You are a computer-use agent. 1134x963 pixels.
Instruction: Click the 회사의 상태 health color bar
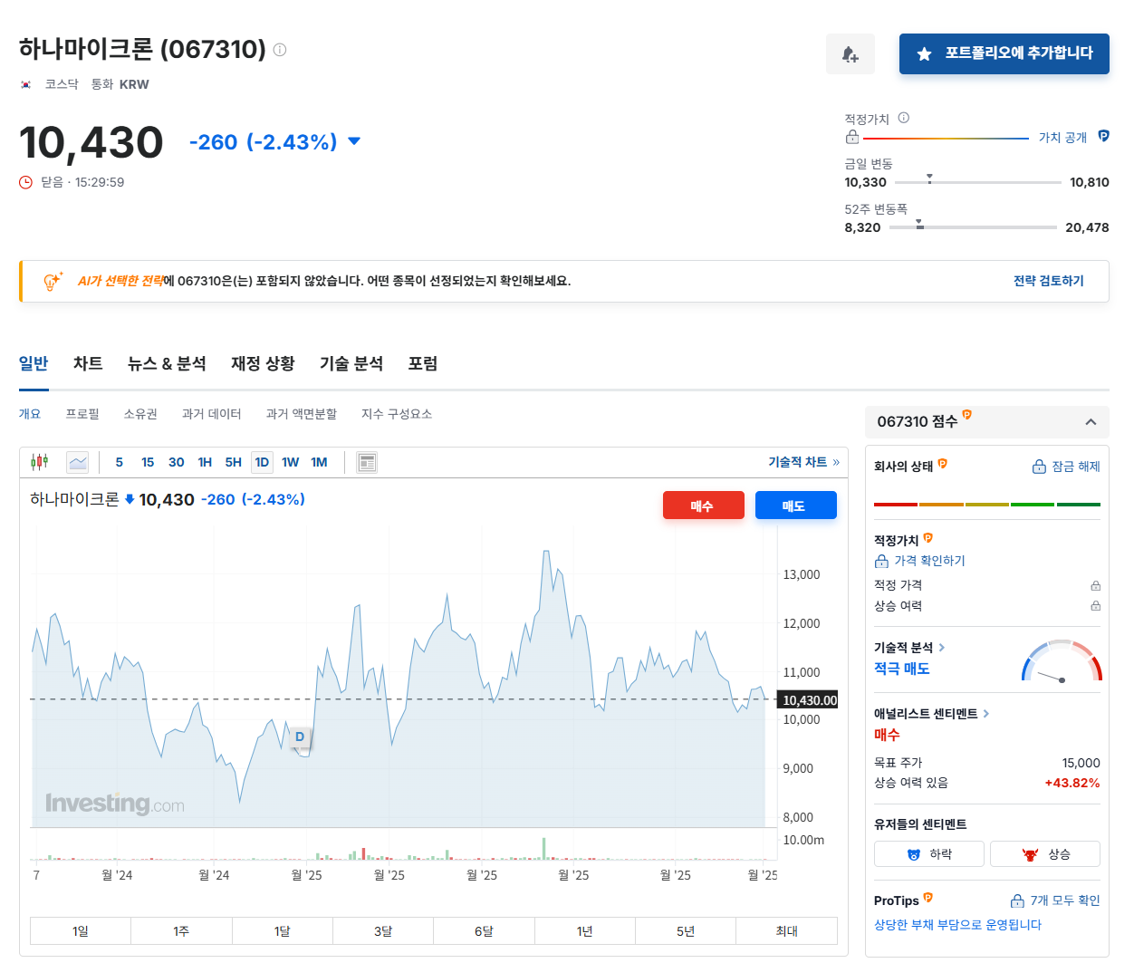pos(987,504)
